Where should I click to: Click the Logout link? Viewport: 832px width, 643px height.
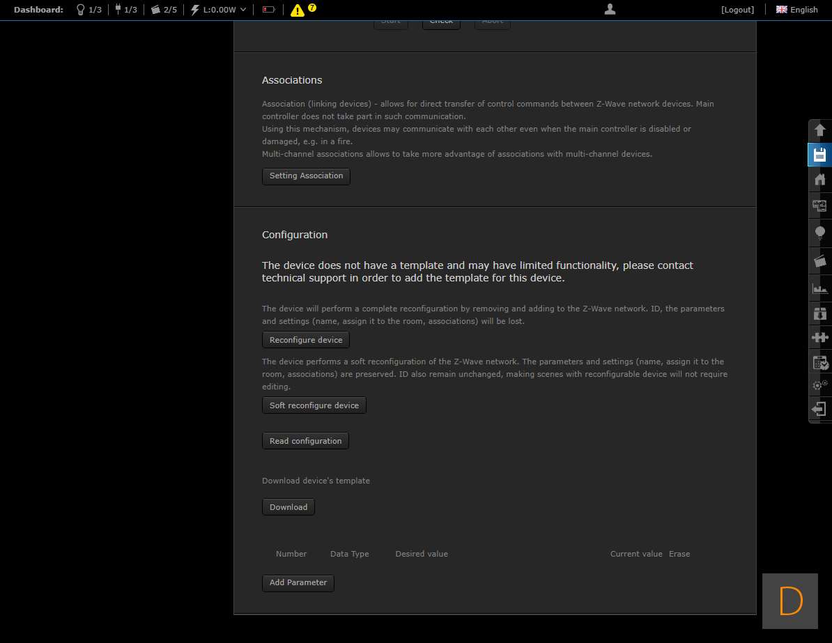click(737, 10)
